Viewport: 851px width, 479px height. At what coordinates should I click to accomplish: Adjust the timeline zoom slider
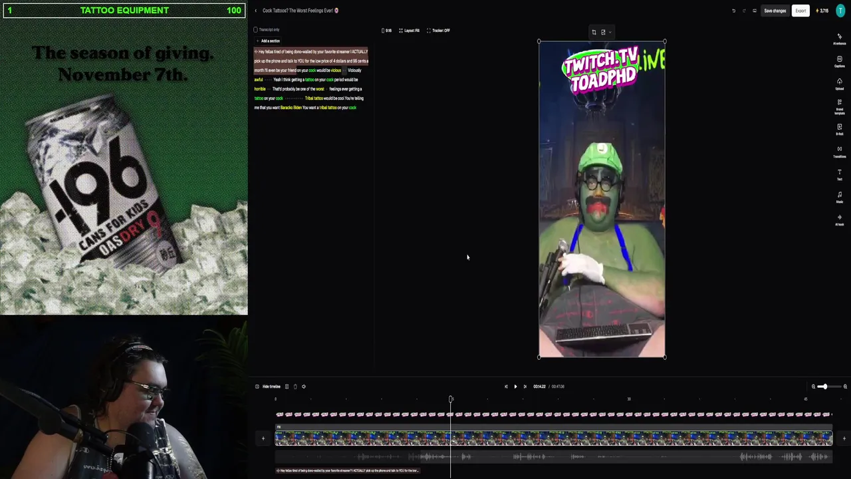[x=829, y=387]
